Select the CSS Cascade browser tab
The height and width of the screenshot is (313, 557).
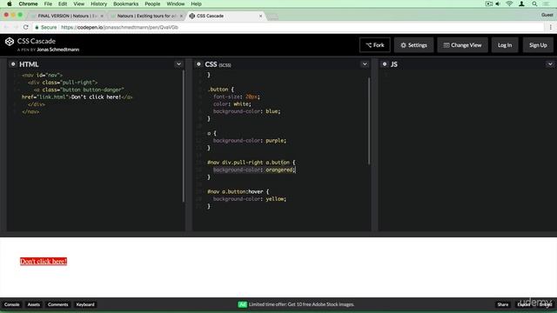tap(225, 16)
